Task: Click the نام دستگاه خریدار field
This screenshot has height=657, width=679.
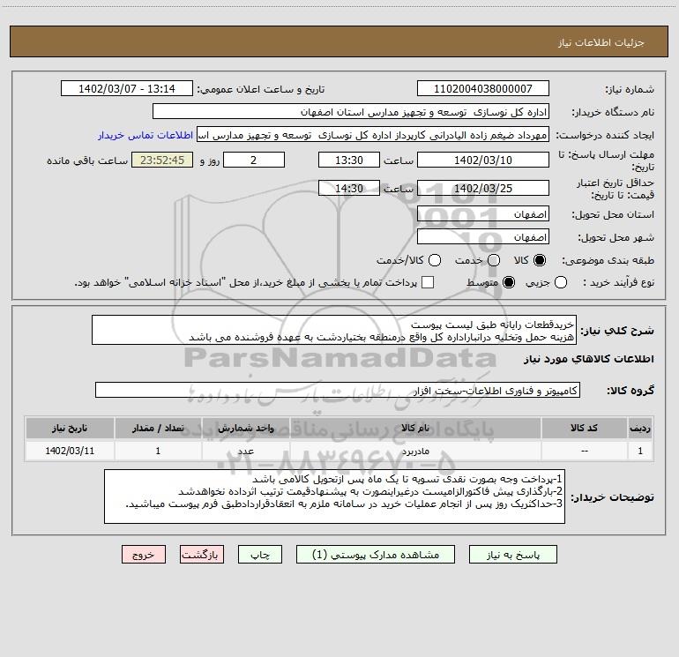Action: point(351,111)
